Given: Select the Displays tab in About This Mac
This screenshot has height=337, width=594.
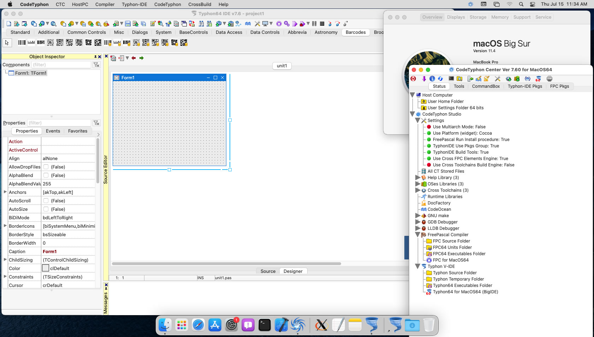Looking at the screenshot, I should (x=456, y=17).
